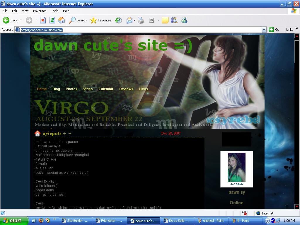Open the Reviews section
This screenshot has width=300, height=225.
coord(126,89)
